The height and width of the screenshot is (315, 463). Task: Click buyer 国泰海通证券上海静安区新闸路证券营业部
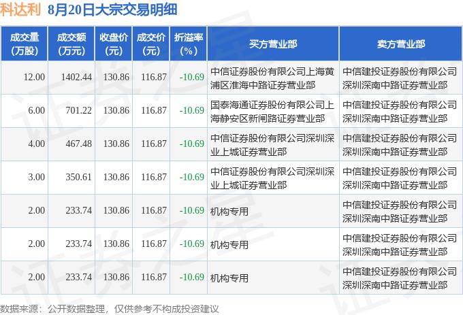point(272,112)
